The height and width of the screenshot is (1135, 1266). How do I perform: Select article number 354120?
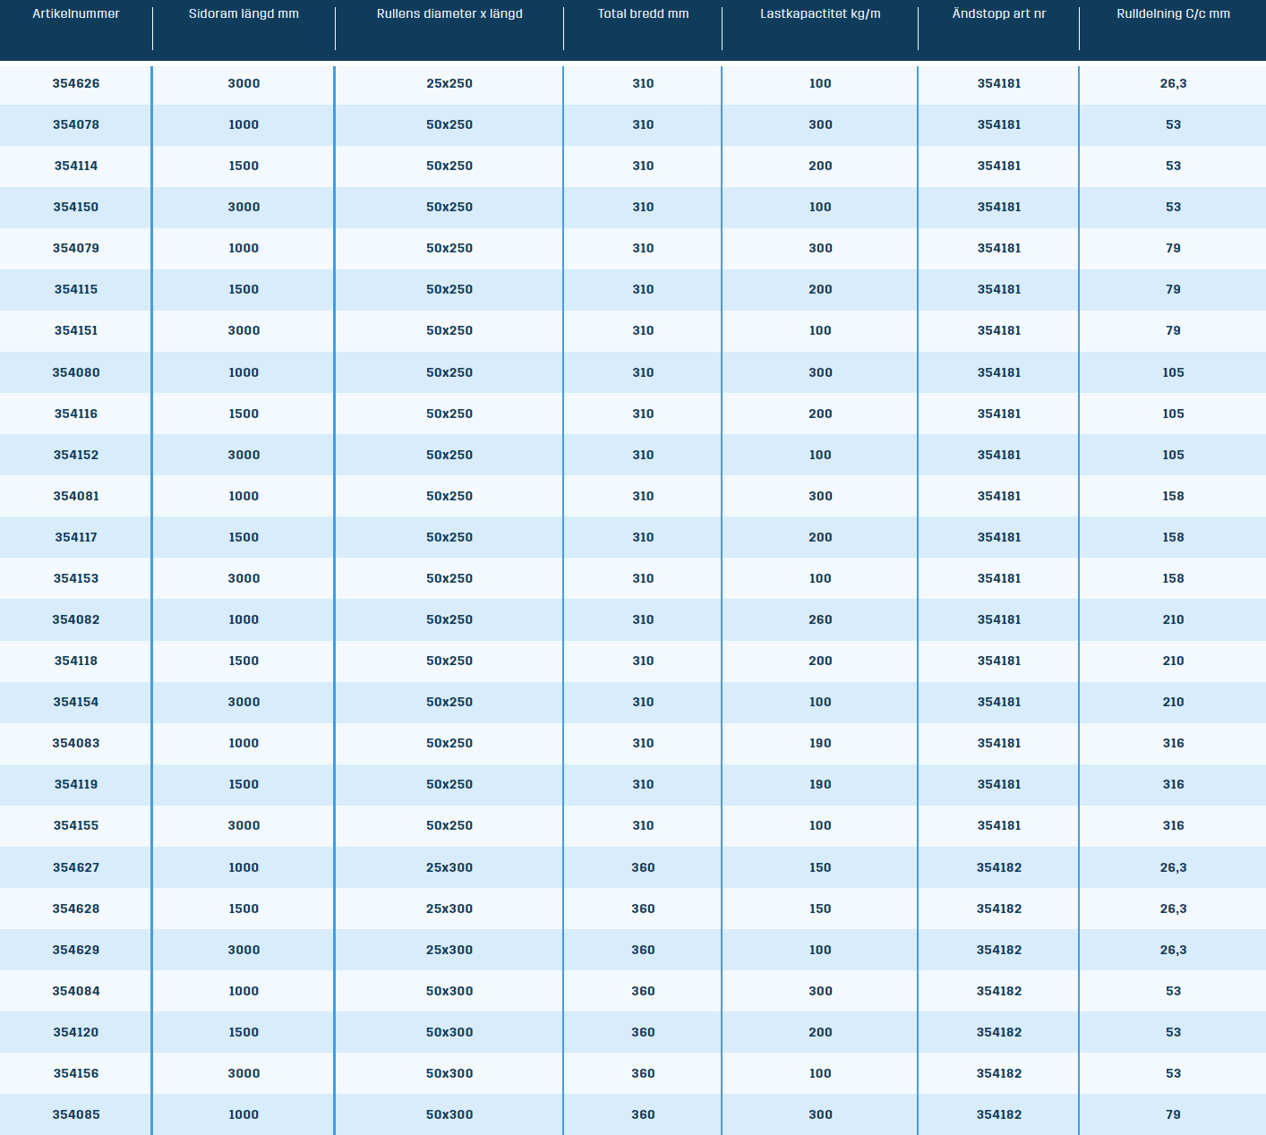[x=76, y=1032]
